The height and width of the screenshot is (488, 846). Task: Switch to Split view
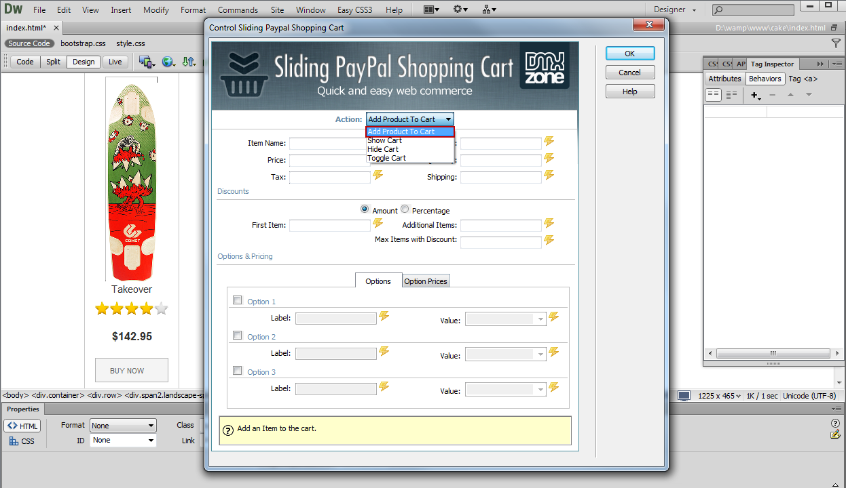pos(53,62)
